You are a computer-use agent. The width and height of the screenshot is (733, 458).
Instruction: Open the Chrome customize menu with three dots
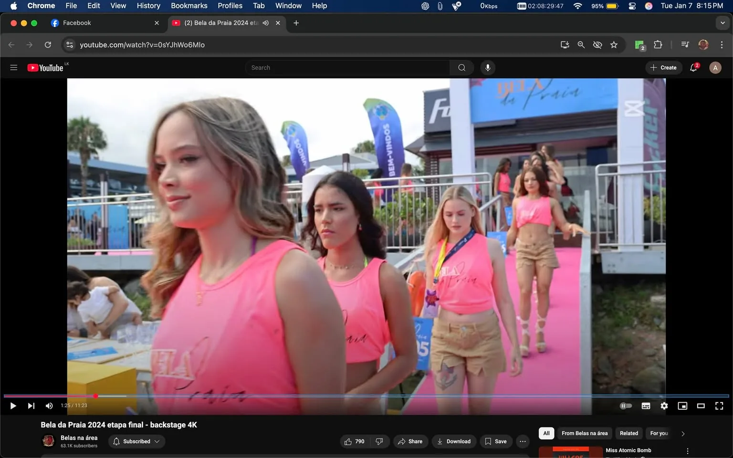722,44
